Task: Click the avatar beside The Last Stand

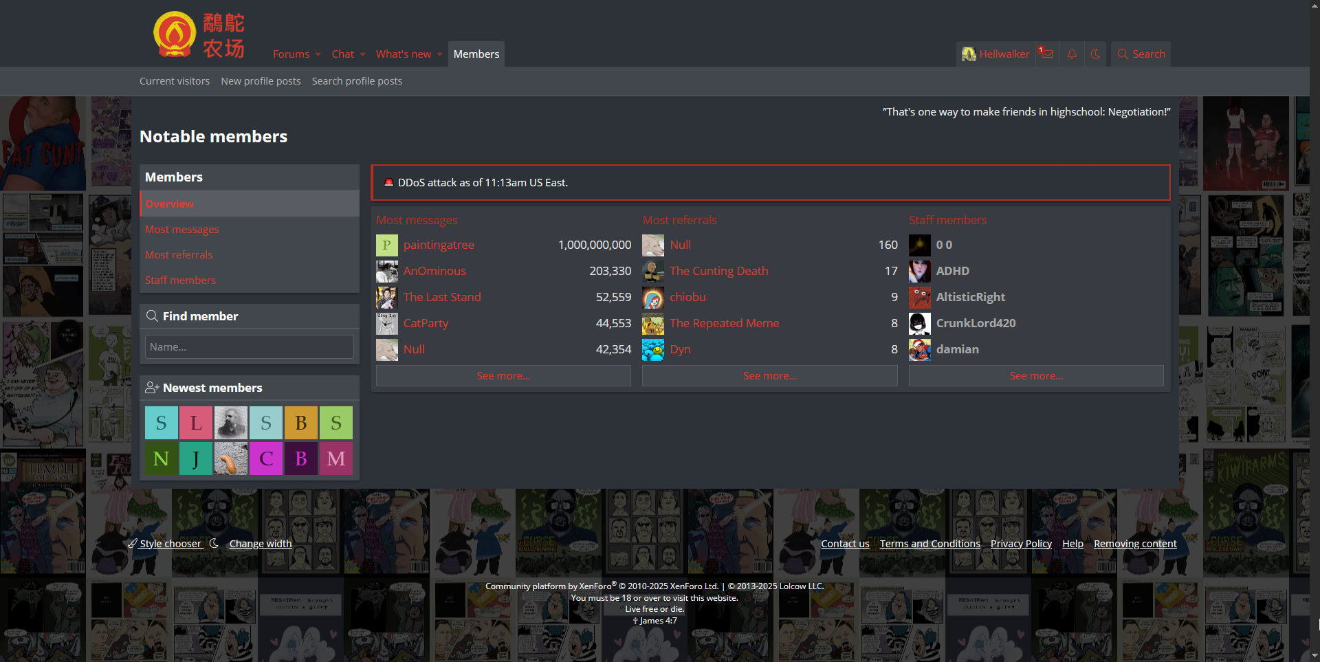Action: pyautogui.click(x=387, y=298)
